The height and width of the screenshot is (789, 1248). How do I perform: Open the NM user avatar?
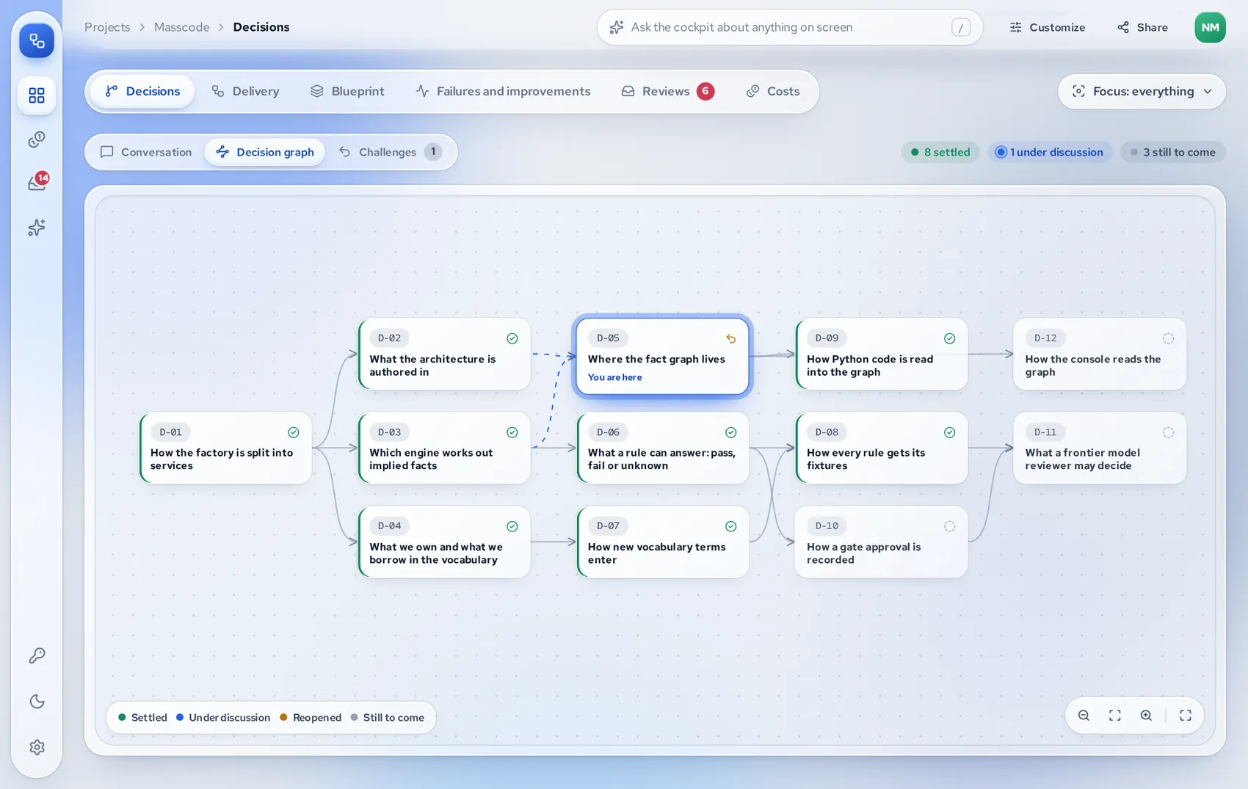pos(1210,27)
